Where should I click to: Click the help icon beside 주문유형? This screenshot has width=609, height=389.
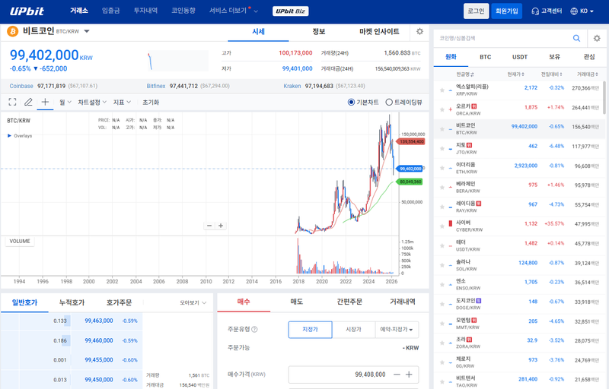click(x=254, y=330)
